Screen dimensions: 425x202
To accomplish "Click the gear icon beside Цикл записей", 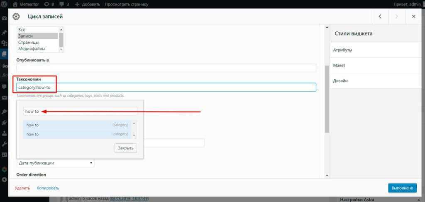I will coord(16,17).
